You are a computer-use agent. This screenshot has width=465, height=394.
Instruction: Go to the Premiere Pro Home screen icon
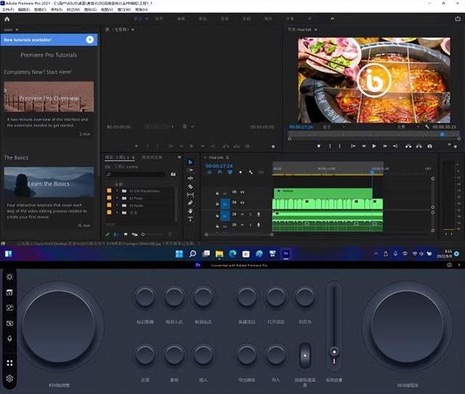tap(7, 19)
